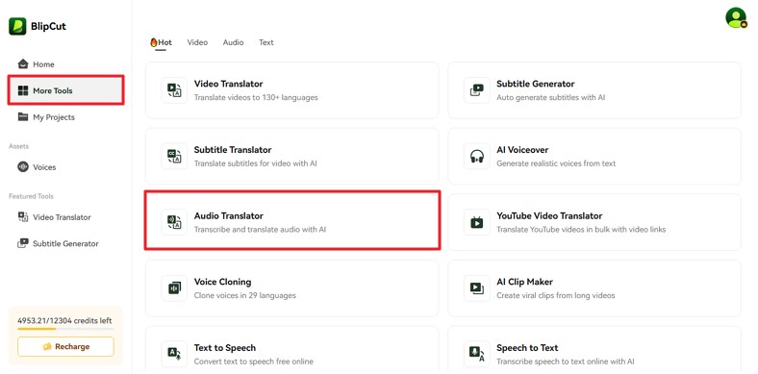Click the Home house icon in sidebar
Viewport: 758px width, 374px height.
tap(23, 63)
